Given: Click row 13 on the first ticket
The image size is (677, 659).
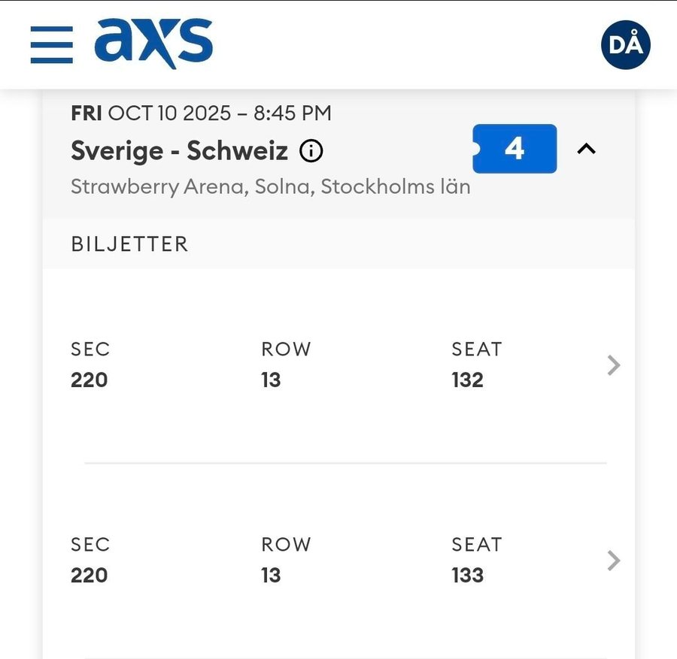Looking at the screenshot, I should (x=271, y=380).
